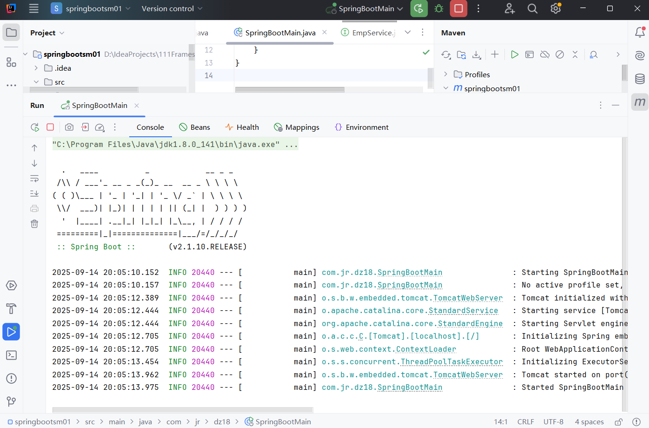Rerun SpringBootMain from the top toolbar

click(419, 8)
